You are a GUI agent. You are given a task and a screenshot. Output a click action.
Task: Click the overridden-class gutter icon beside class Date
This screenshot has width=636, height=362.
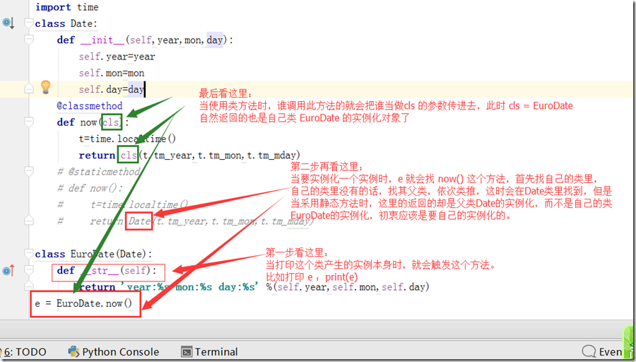click(8, 23)
